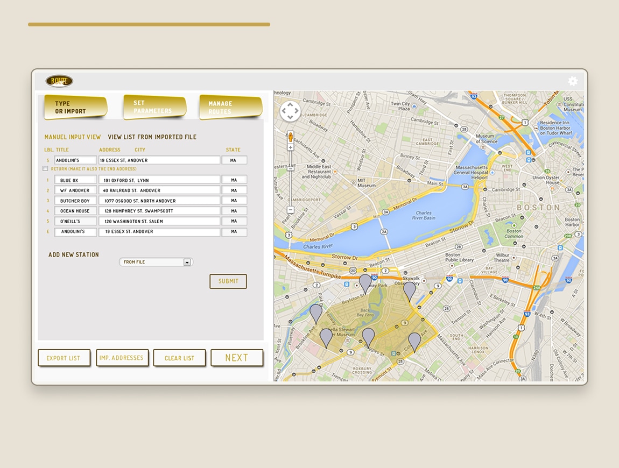
Task: Edit the start address 19 Essex St, Andover
Action: coord(159,160)
